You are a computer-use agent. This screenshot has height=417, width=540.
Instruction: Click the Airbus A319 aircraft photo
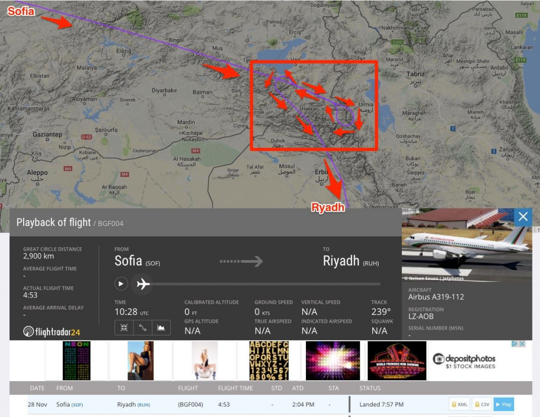coord(467,245)
